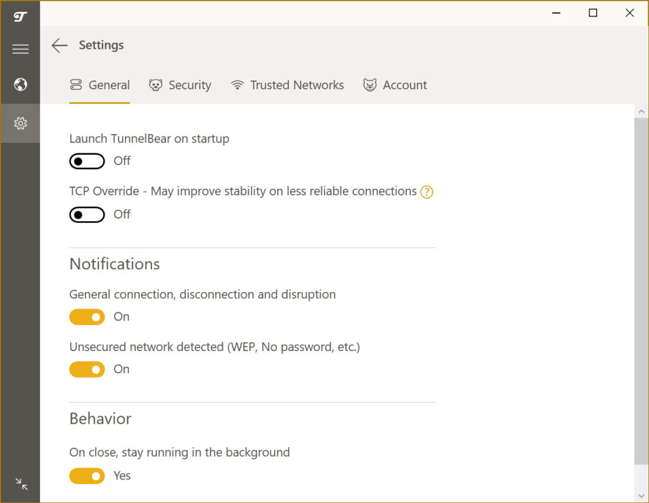Click 'General connection, disconnection and disruption' label
The image size is (649, 503).
tap(202, 295)
